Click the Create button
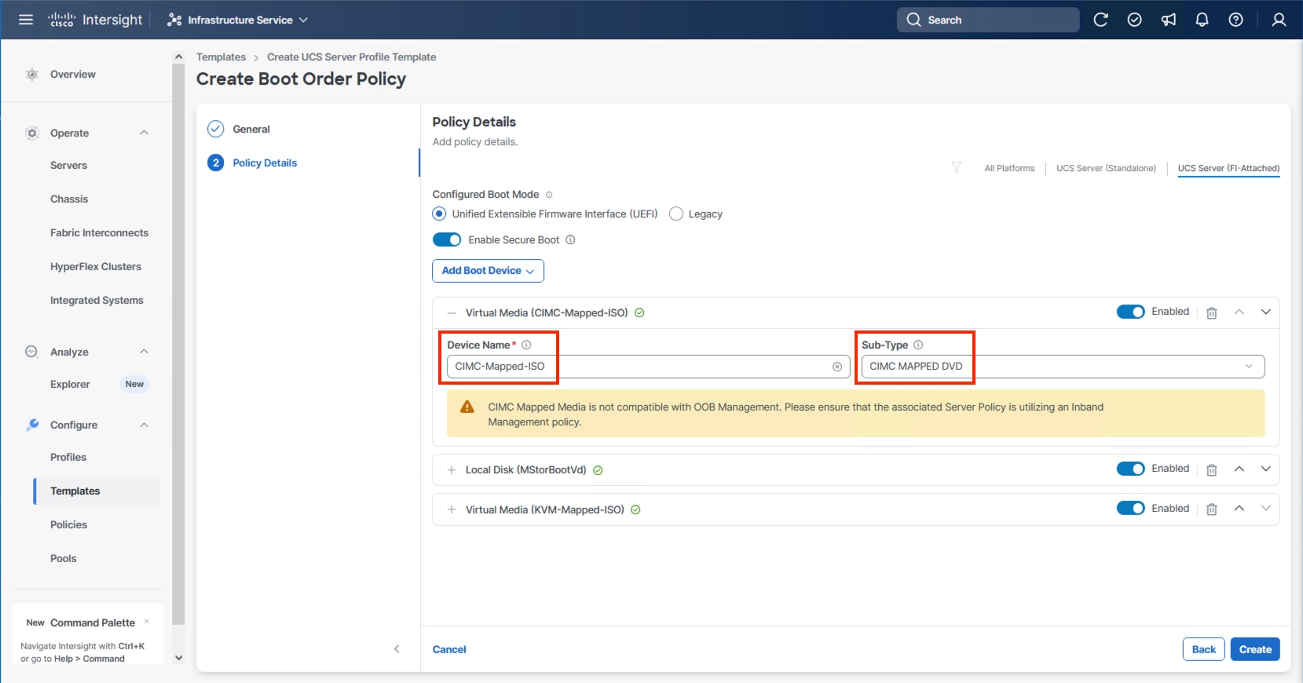The image size is (1303, 683). [1254, 649]
